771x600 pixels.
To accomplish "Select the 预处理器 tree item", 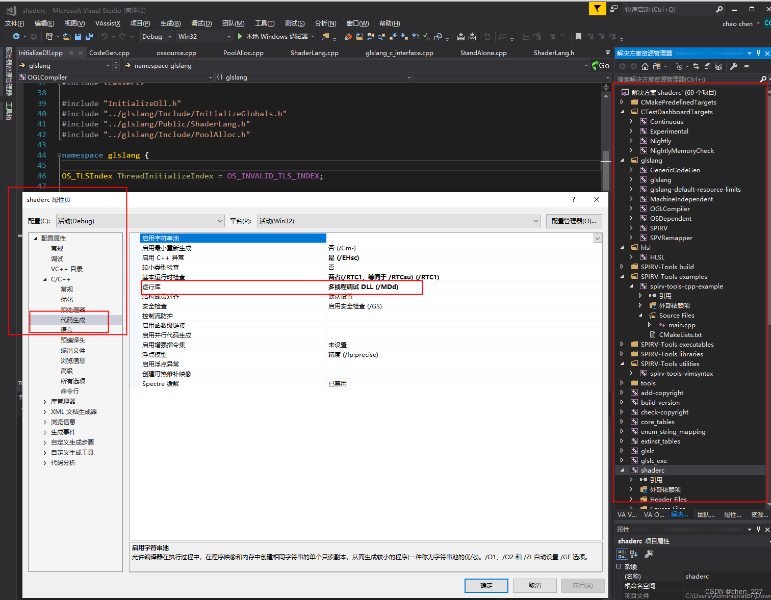I will tap(73, 309).
